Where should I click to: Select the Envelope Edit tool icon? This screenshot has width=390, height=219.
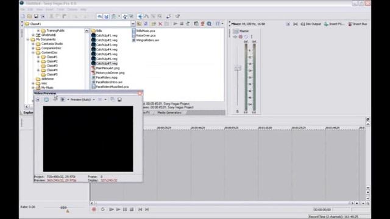(x=146, y=16)
